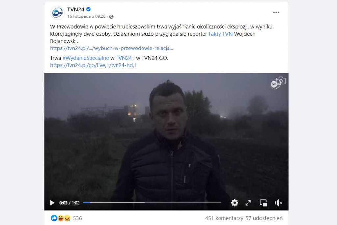The image size is (337, 225).
Task: Click the public globe privacy icon
Action: (111, 16)
